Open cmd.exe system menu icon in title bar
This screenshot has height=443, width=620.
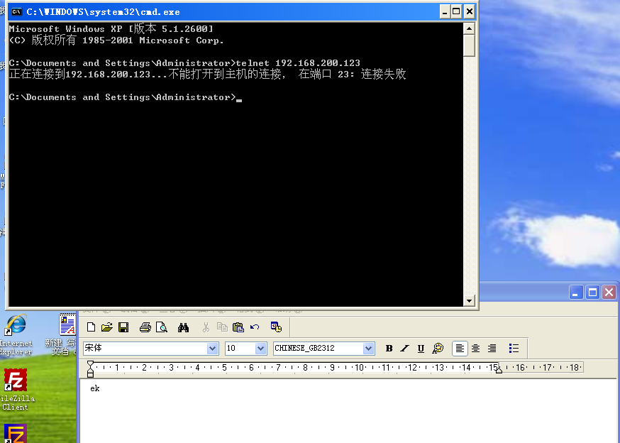[x=16, y=12]
